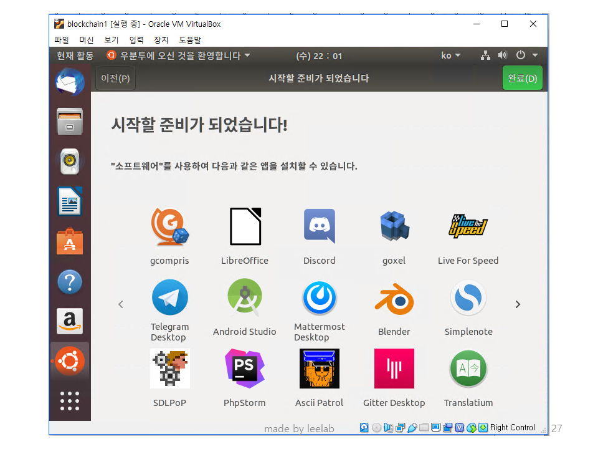This screenshot has height=449, width=598.
Task: Open the 파일 menu in VirtualBox
Action: click(62, 40)
